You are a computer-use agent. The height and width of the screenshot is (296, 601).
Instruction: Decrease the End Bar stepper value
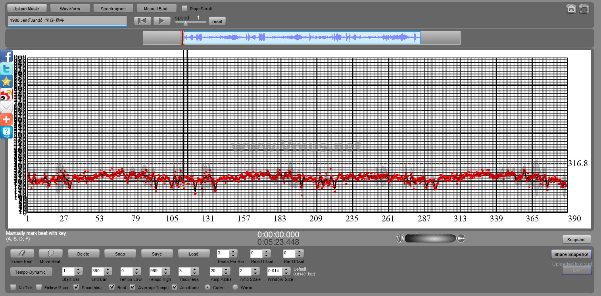point(108,273)
